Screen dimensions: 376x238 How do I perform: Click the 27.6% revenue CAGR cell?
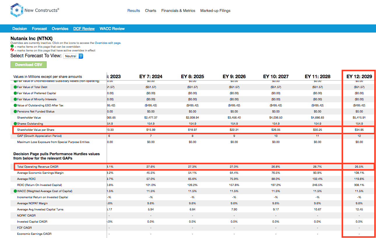click(151, 167)
